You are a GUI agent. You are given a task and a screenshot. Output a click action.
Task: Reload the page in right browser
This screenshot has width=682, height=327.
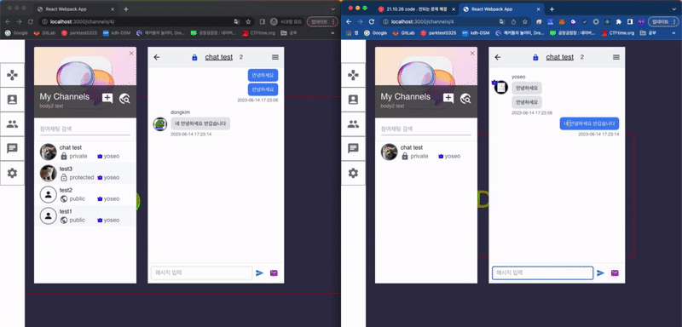[372, 21]
